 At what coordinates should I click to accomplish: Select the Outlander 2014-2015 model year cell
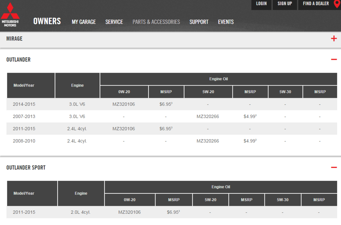24,104
